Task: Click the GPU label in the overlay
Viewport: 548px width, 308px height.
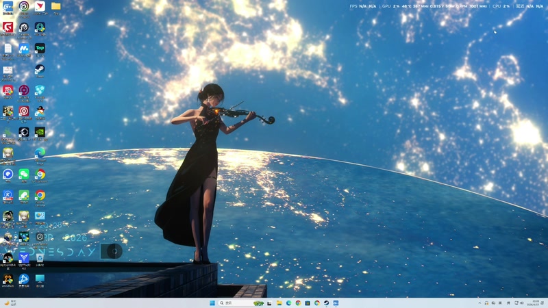Action: point(386,6)
